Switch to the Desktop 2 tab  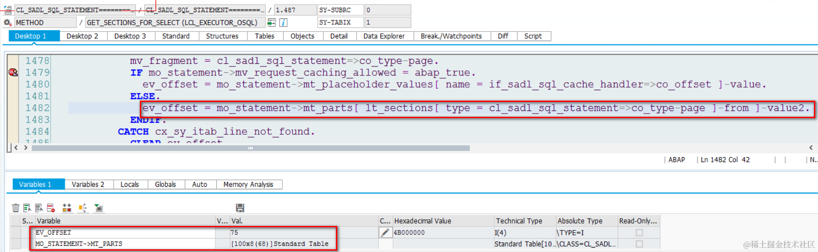[x=82, y=36]
